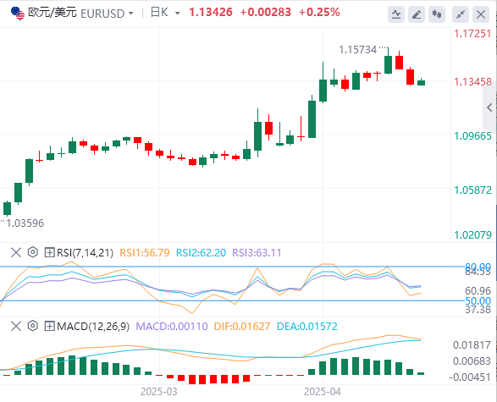Image resolution: width=497 pixels, height=402 pixels.
Task: Click the 欧元/美元 pair name
Action: pyautogui.click(x=52, y=13)
